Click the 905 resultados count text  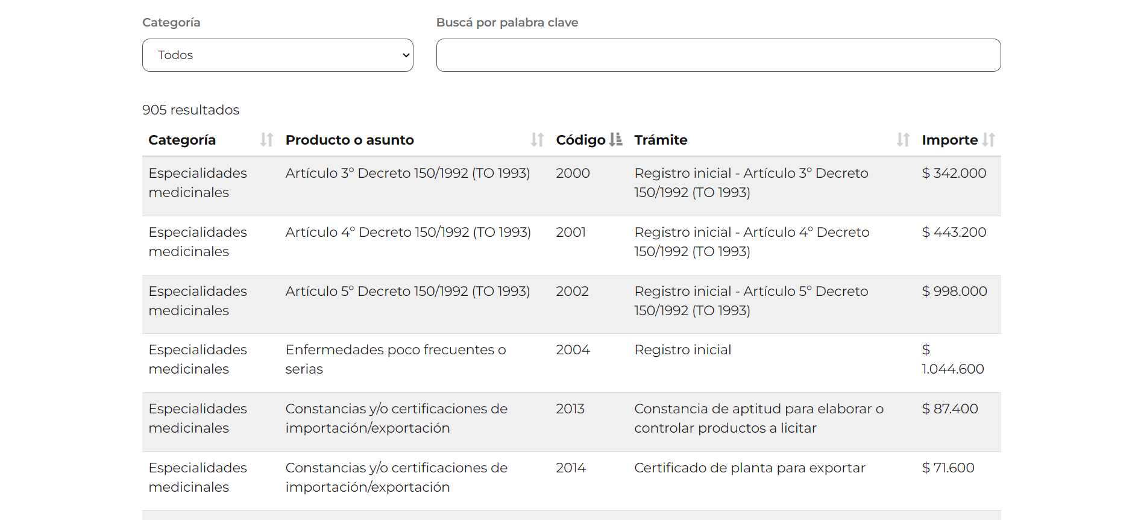click(x=190, y=110)
